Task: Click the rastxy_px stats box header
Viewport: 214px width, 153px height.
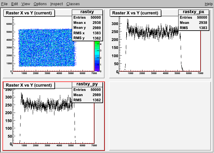Action: point(194,12)
